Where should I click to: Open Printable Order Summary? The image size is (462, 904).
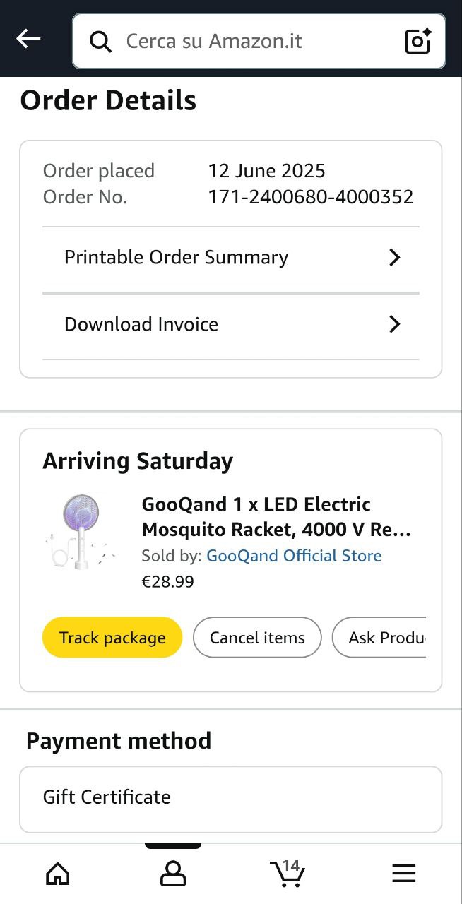(x=177, y=258)
